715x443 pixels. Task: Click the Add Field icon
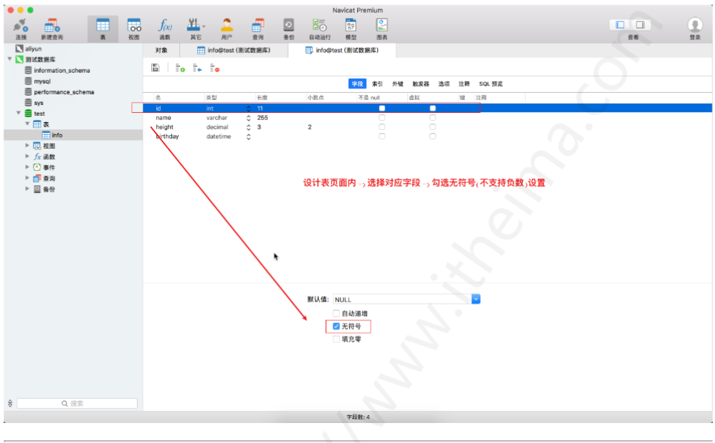[x=180, y=68]
